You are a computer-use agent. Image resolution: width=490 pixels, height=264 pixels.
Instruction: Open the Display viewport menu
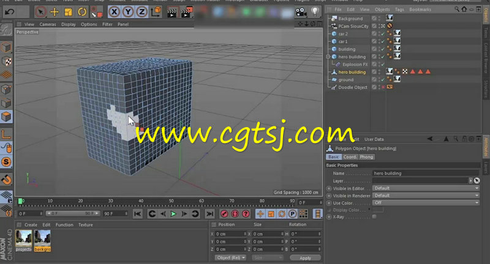point(69,24)
